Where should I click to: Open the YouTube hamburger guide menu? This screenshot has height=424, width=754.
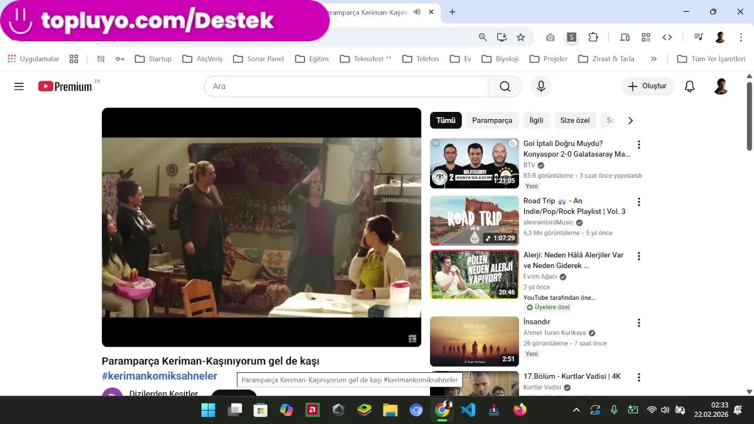[x=19, y=87]
